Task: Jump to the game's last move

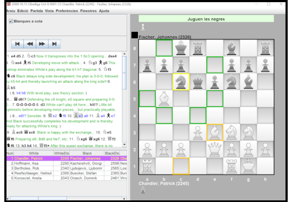Action: coord(55,44)
